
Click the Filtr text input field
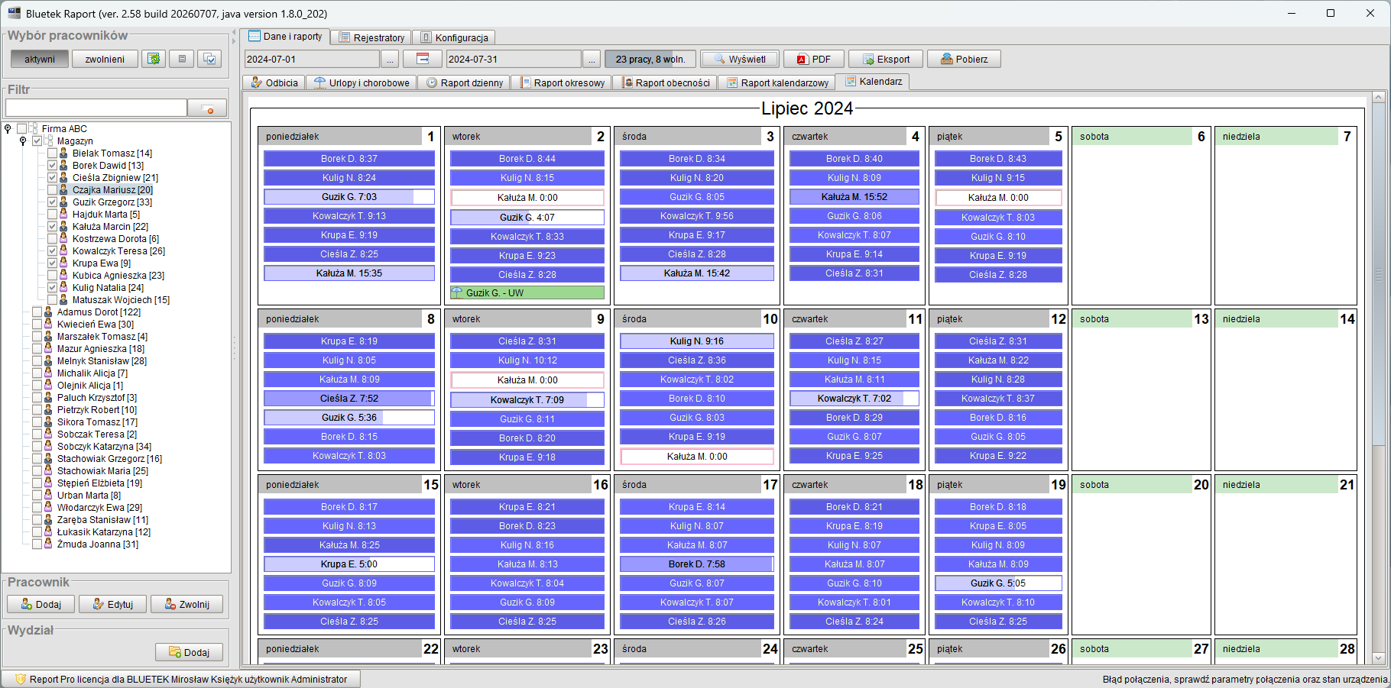pyautogui.click(x=96, y=108)
